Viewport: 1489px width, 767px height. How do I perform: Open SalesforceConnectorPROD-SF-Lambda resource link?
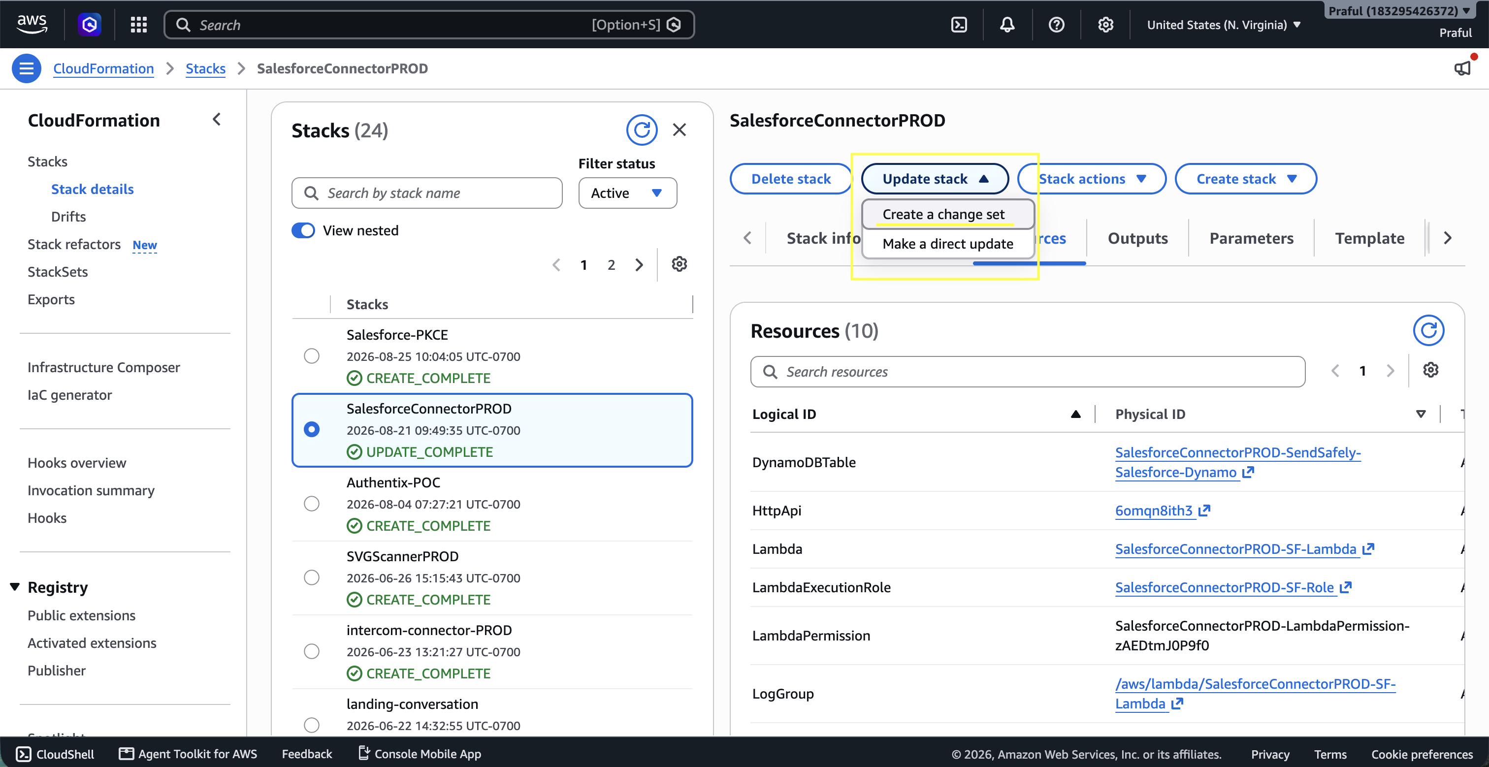(x=1244, y=549)
